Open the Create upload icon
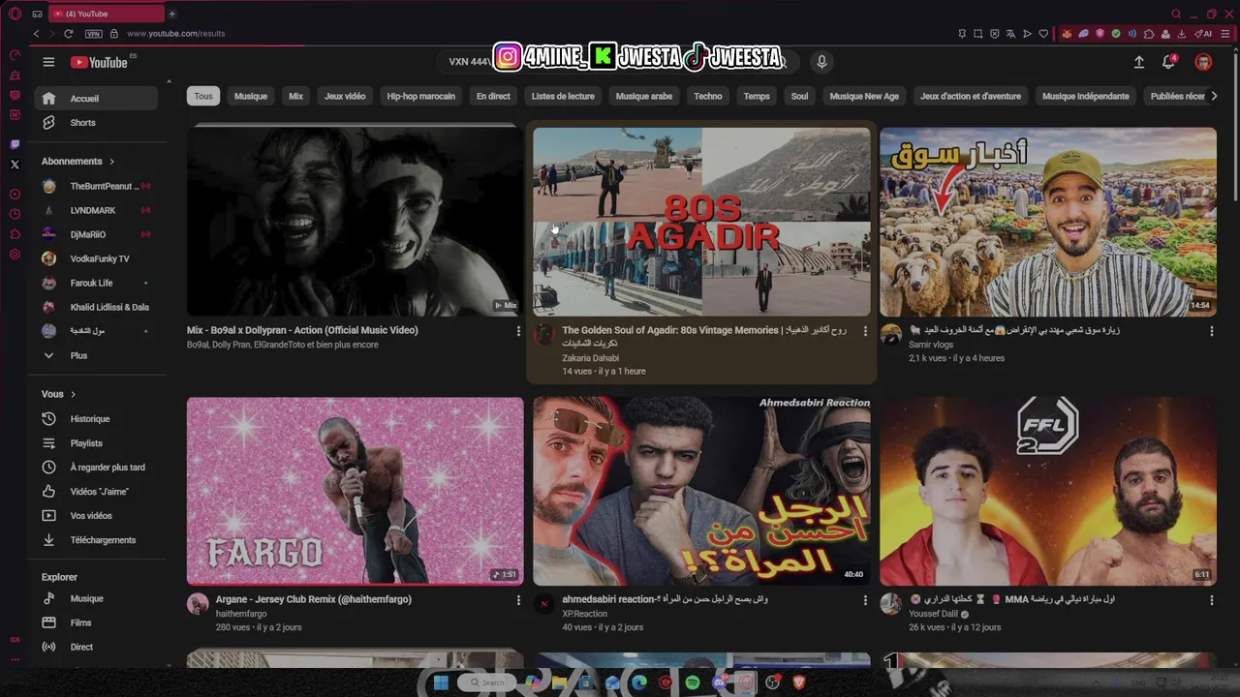Viewport: 1240px width, 697px height. pyautogui.click(x=1139, y=62)
